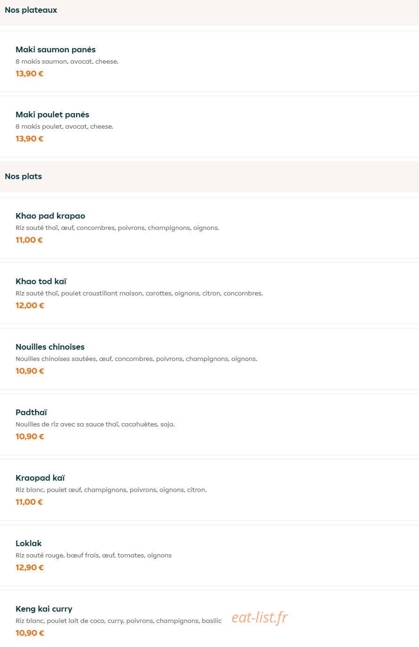Open the Keng kai curry item
This screenshot has width=419, height=647.
point(209,619)
